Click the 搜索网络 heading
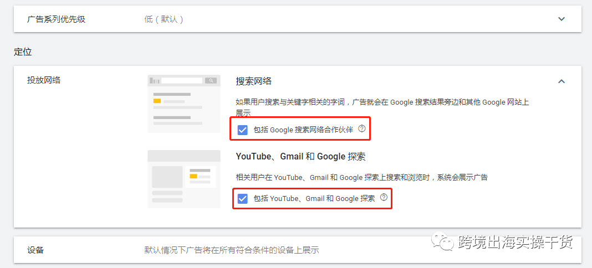Image resolution: width=592 pixels, height=268 pixels. click(x=254, y=81)
